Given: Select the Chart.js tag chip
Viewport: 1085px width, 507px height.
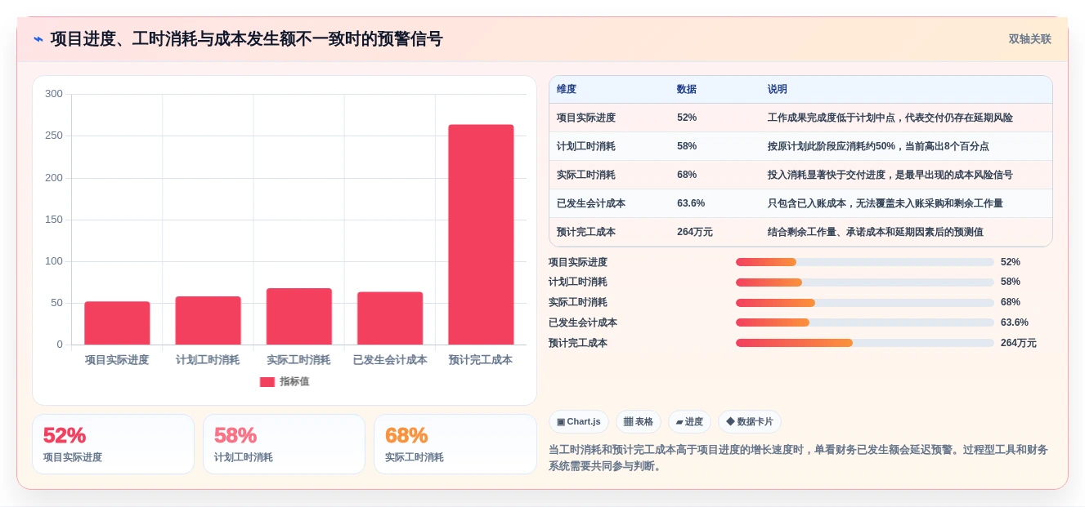Looking at the screenshot, I should click(579, 422).
